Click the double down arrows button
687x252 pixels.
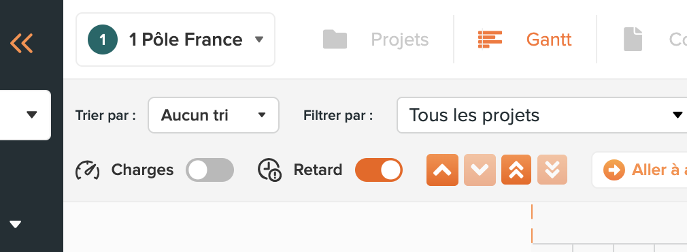click(552, 170)
